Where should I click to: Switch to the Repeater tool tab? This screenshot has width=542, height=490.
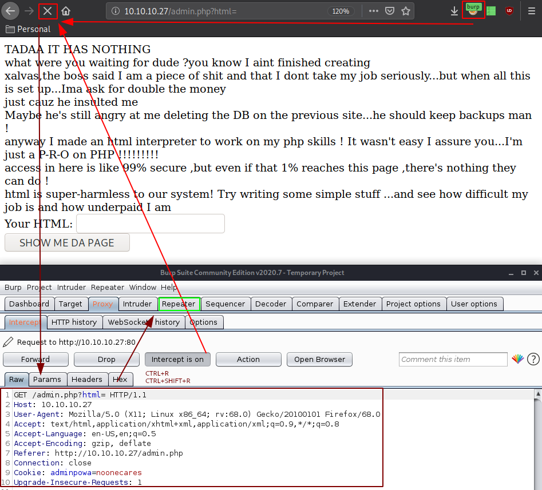[179, 304]
